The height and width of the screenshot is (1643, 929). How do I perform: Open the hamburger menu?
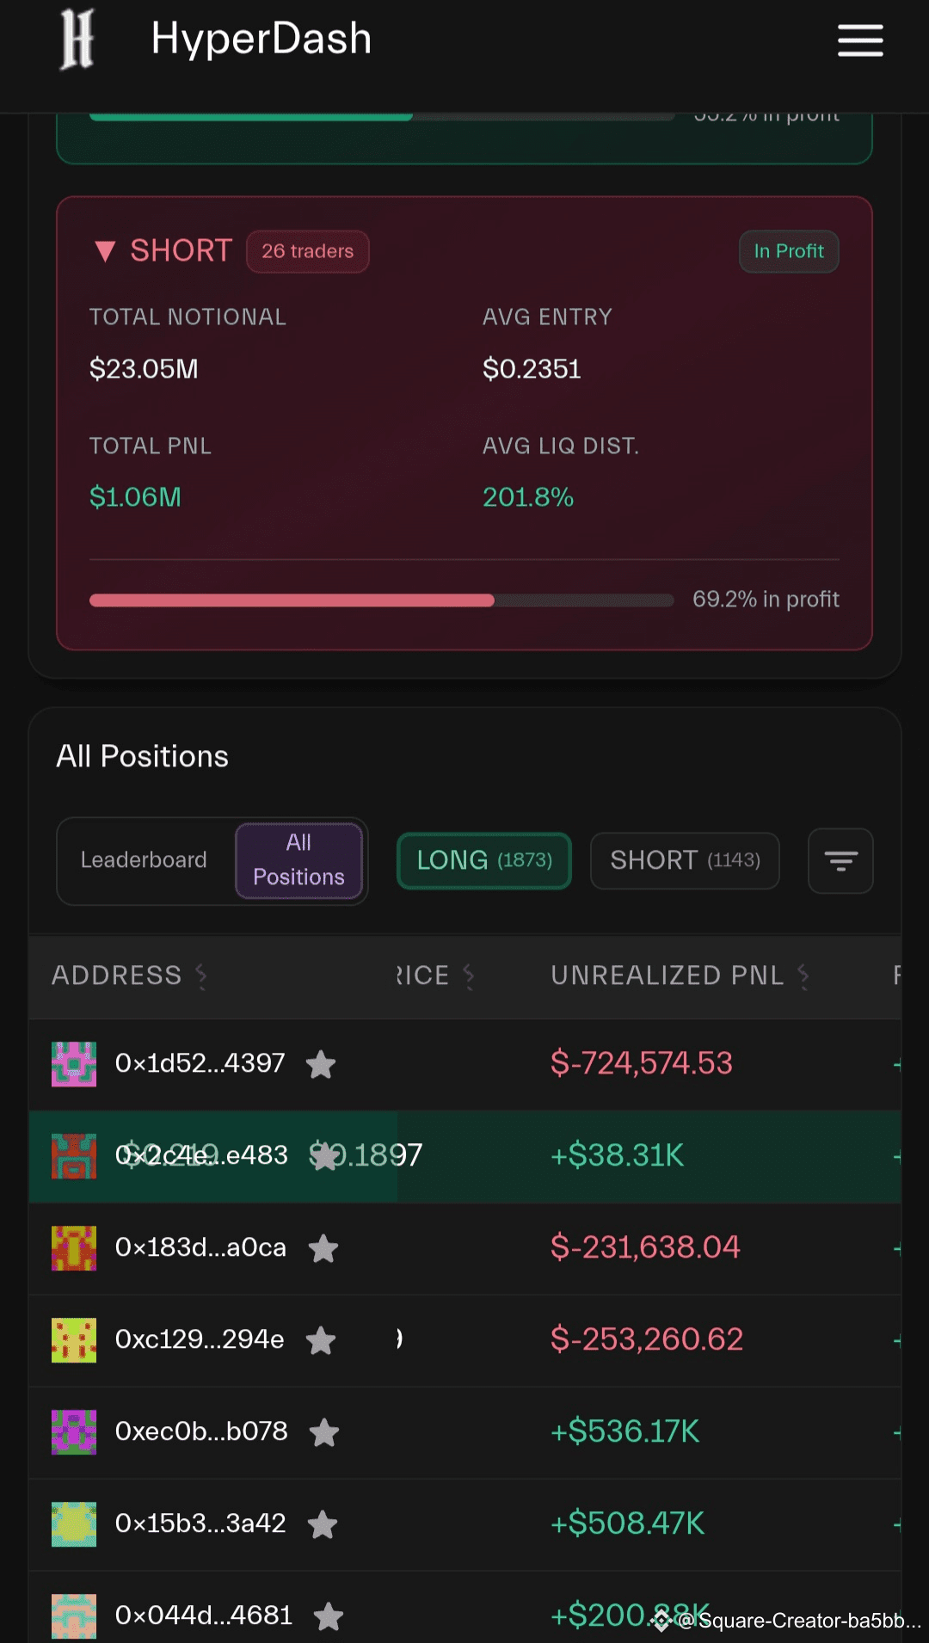tap(860, 40)
